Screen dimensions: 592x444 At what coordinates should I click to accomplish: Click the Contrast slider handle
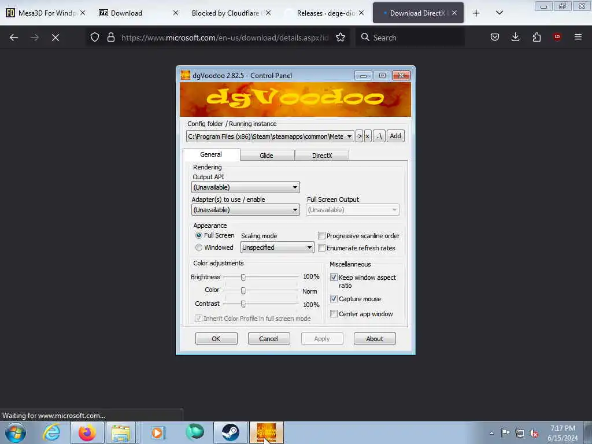click(243, 304)
